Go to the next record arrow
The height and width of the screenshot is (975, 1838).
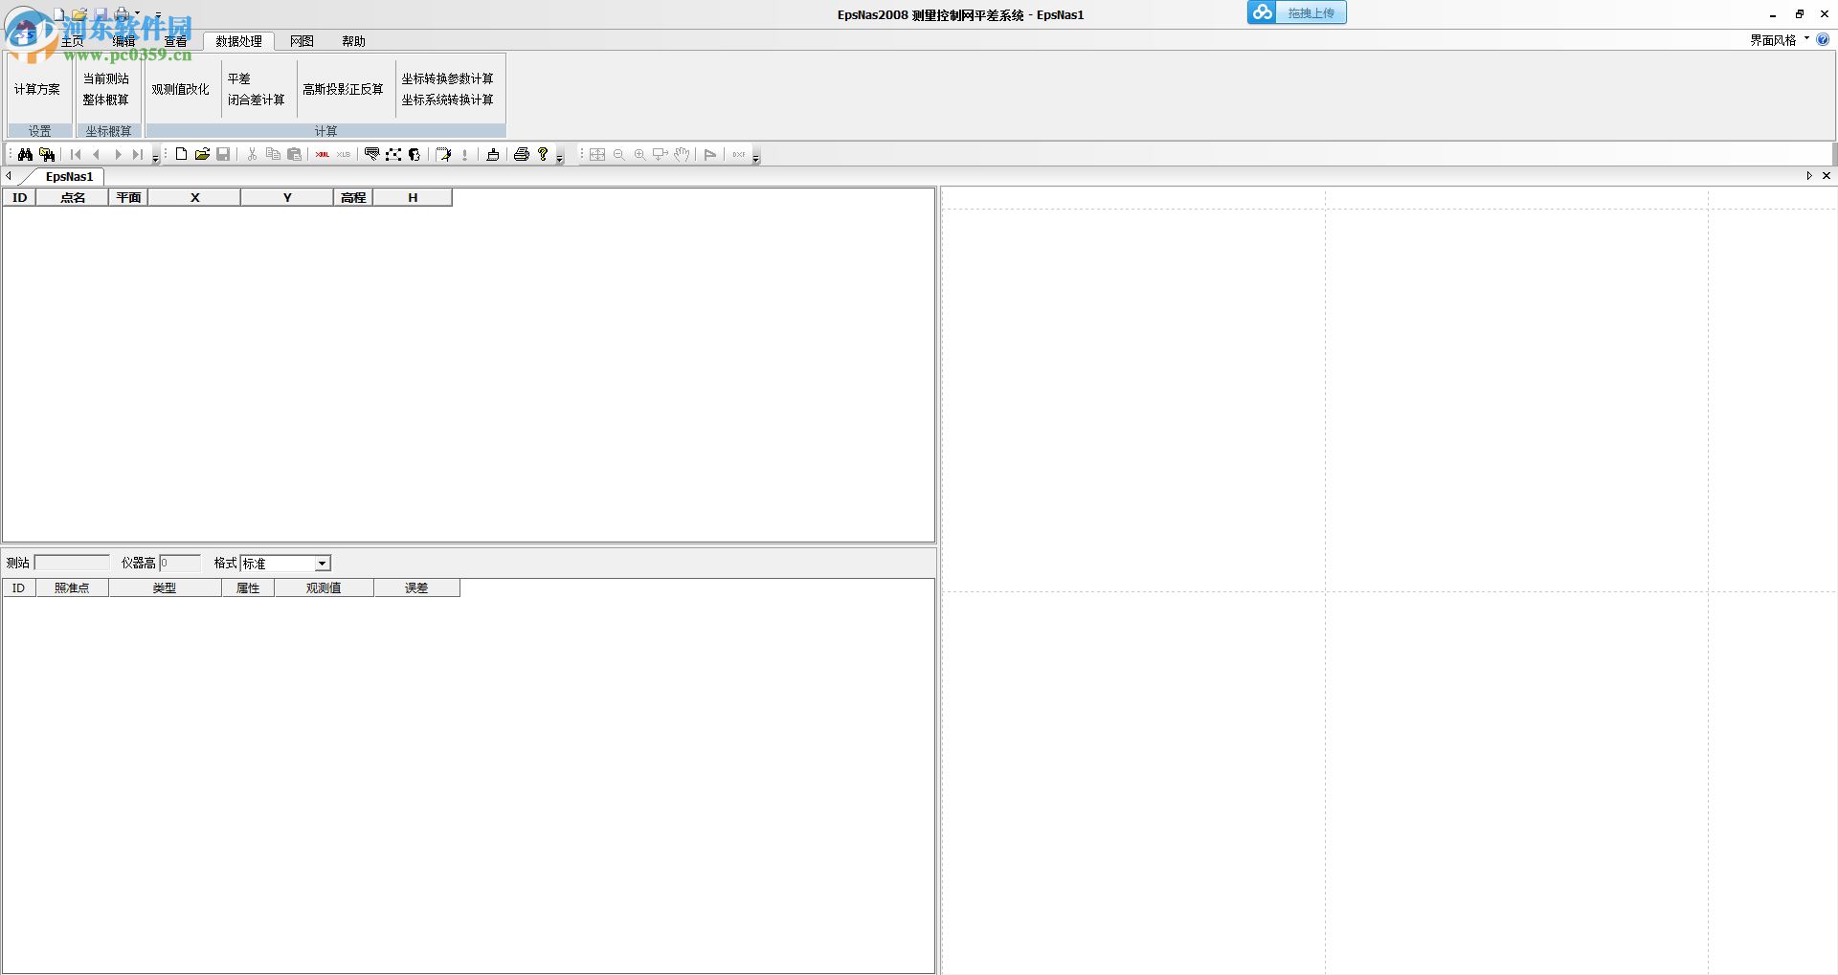tap(118, 154)
